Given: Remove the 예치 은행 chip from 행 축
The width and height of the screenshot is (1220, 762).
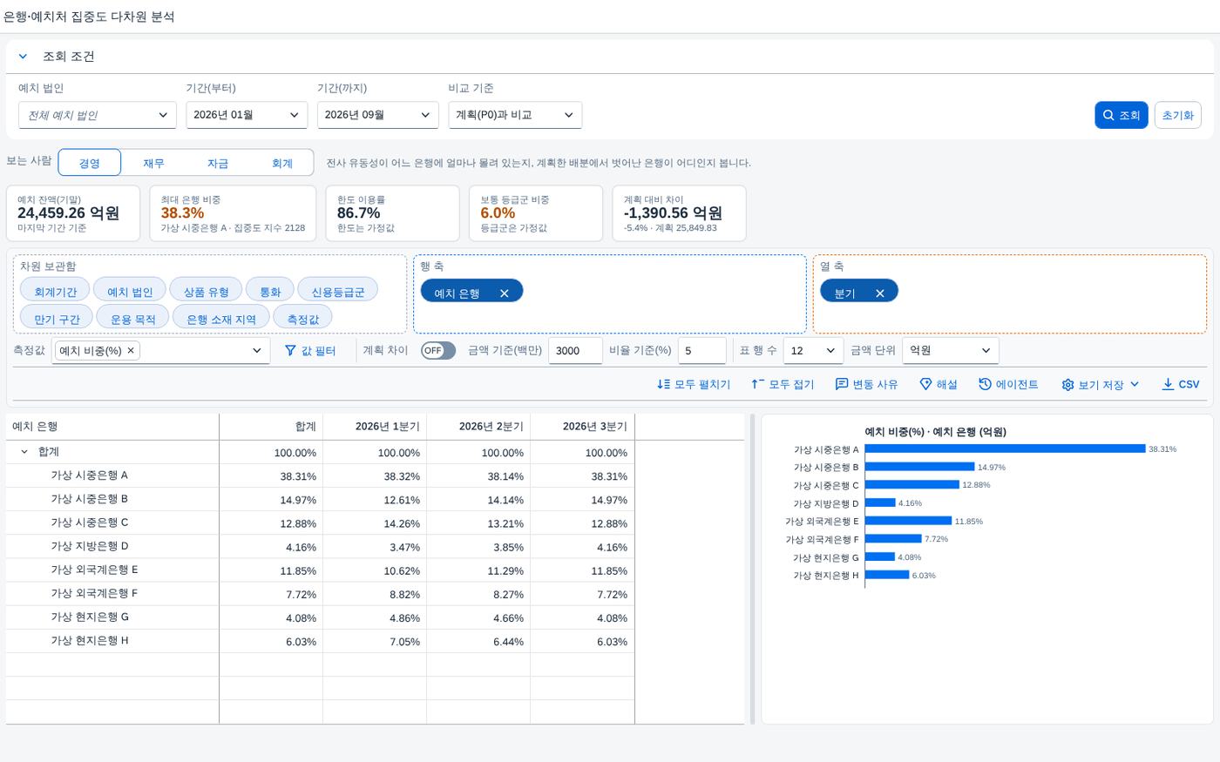Looking at the screenshot, I should coord(504,293).
